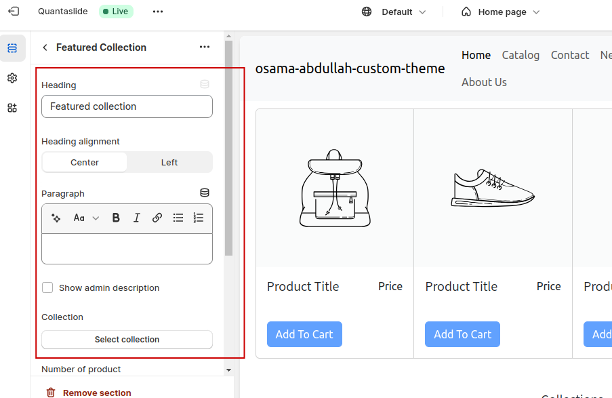Toggle bold formatting in Paragraph editor
Screen dimensions: 612x398
coord(116,218)
